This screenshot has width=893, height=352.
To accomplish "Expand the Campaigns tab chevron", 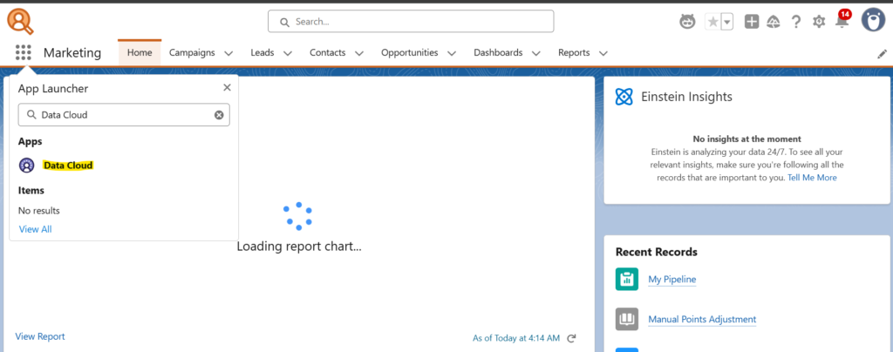I will click(228, 53).
